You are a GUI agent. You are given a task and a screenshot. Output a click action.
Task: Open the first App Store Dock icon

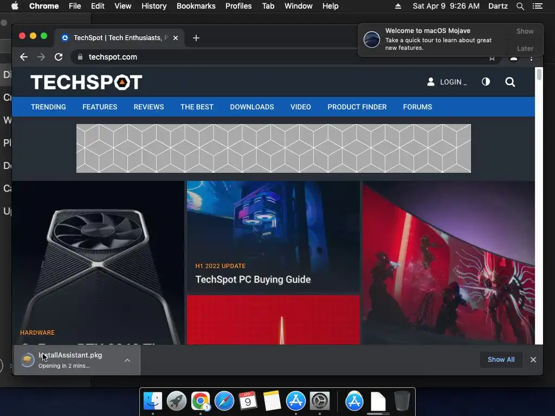(295, 401)
